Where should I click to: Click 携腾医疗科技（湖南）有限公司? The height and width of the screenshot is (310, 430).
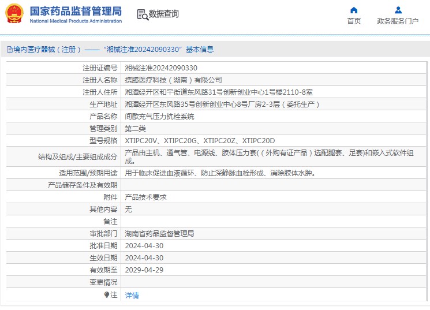pyautogui.click(x=173, y=80)
